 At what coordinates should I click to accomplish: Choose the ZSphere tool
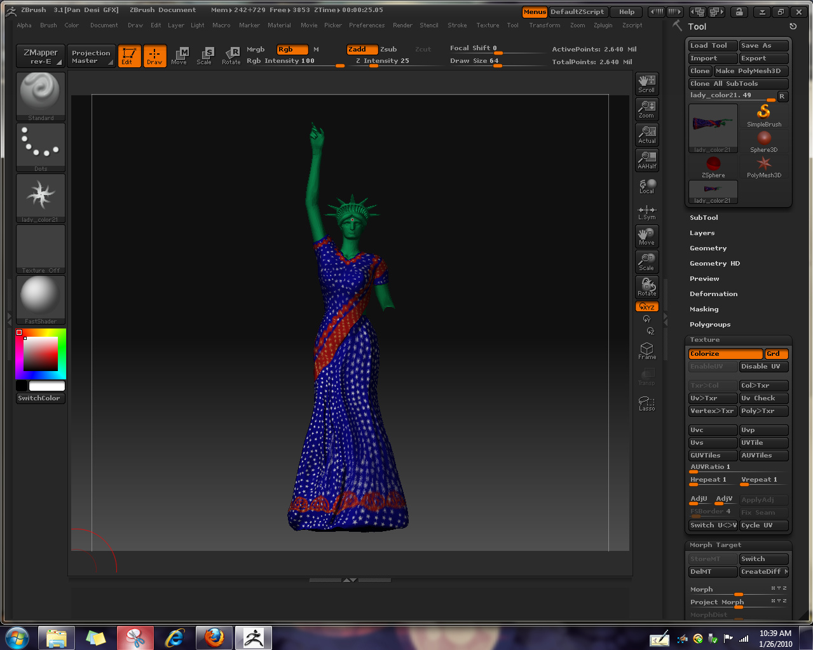pos(713,166)
